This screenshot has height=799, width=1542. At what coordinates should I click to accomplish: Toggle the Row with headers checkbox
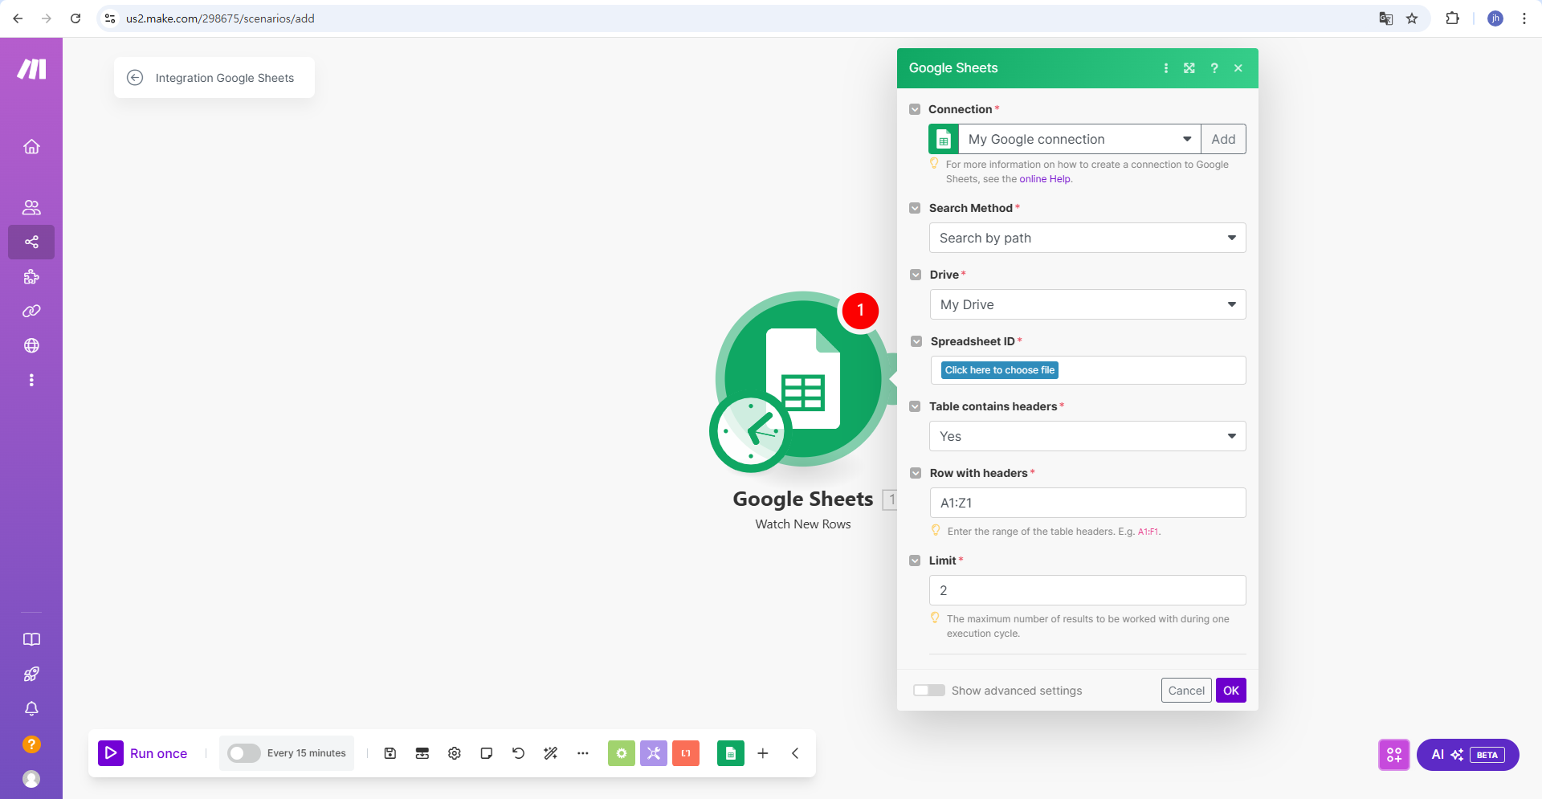[916, 473]
